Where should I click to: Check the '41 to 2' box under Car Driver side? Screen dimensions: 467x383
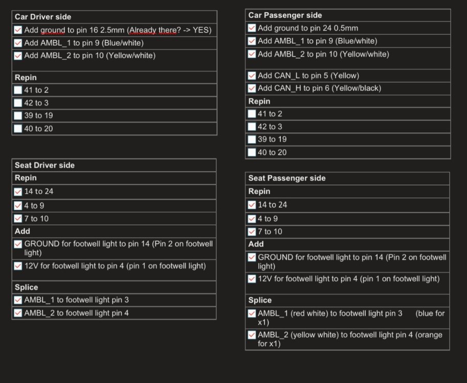(x=18, y=90)
